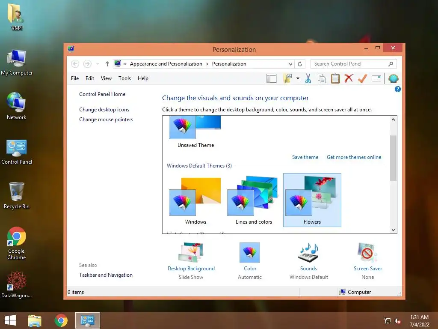Open Chrome from the taskbar

click(61, 320)
